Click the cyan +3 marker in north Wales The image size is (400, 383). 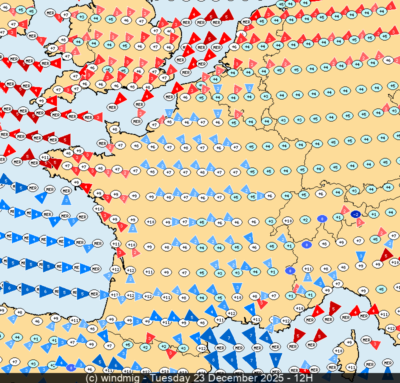click(x=82, y=17)
